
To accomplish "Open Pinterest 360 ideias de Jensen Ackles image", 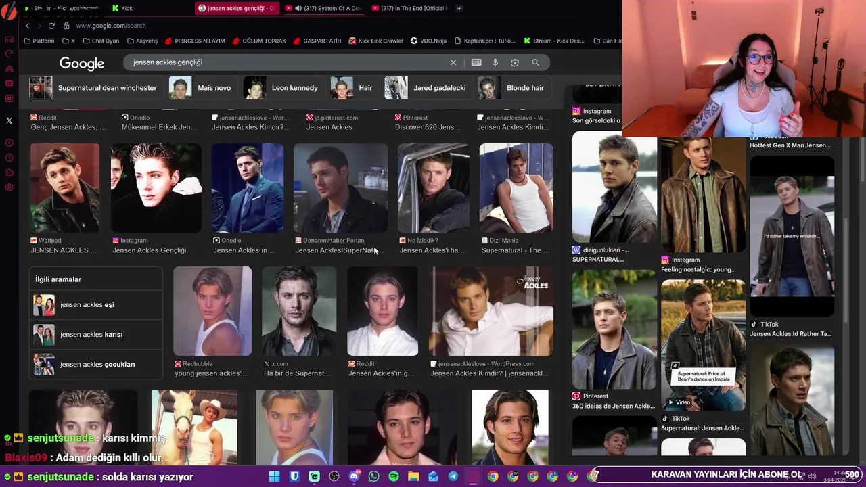I will tap(614, 329).
